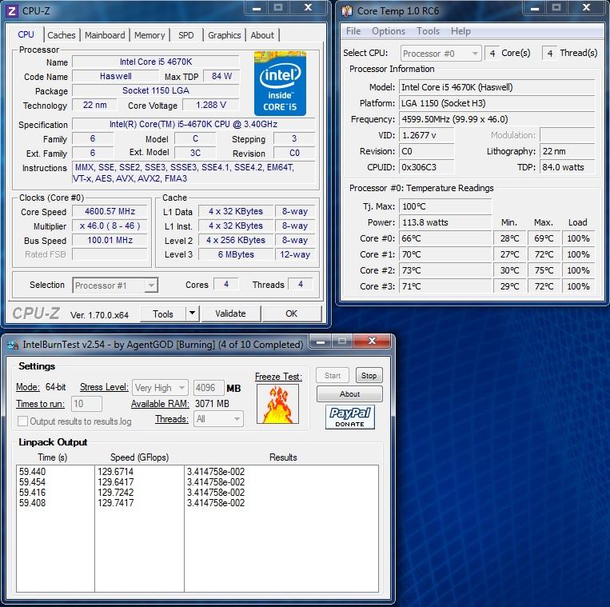610x607 pixels.
Task: Switch to the Mainboard tab
Action: pyautogui.click(x=105, y=35)
